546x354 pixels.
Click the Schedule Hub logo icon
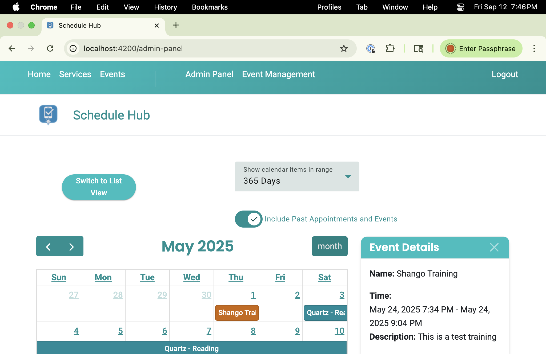(48, 115)
